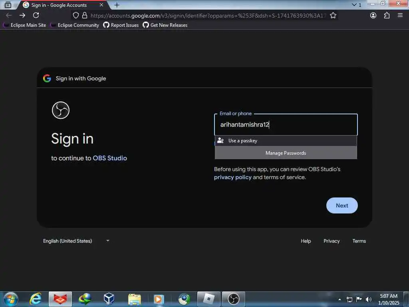Click the Google G logo
The image size is (409, 307).
pyautogui.click(x=47, y=78)
